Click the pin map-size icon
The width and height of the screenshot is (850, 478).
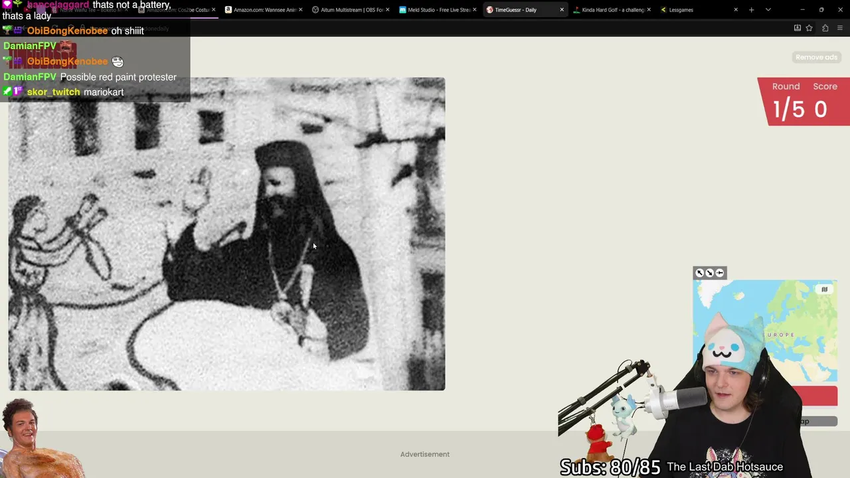click(x=720, y=273)
